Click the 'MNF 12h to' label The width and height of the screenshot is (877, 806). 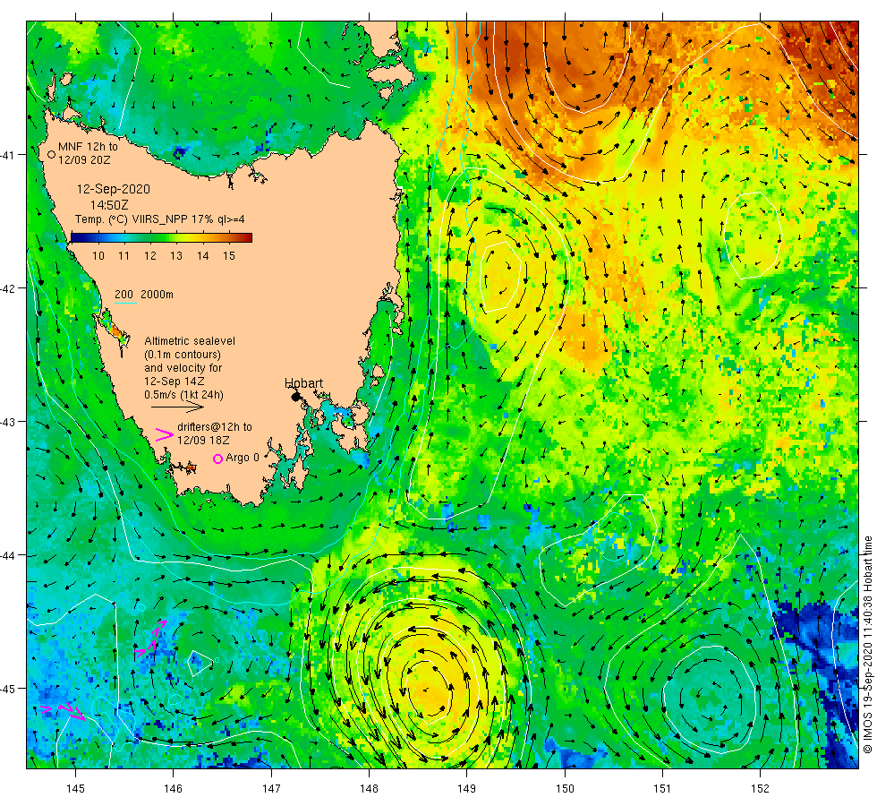88,147
